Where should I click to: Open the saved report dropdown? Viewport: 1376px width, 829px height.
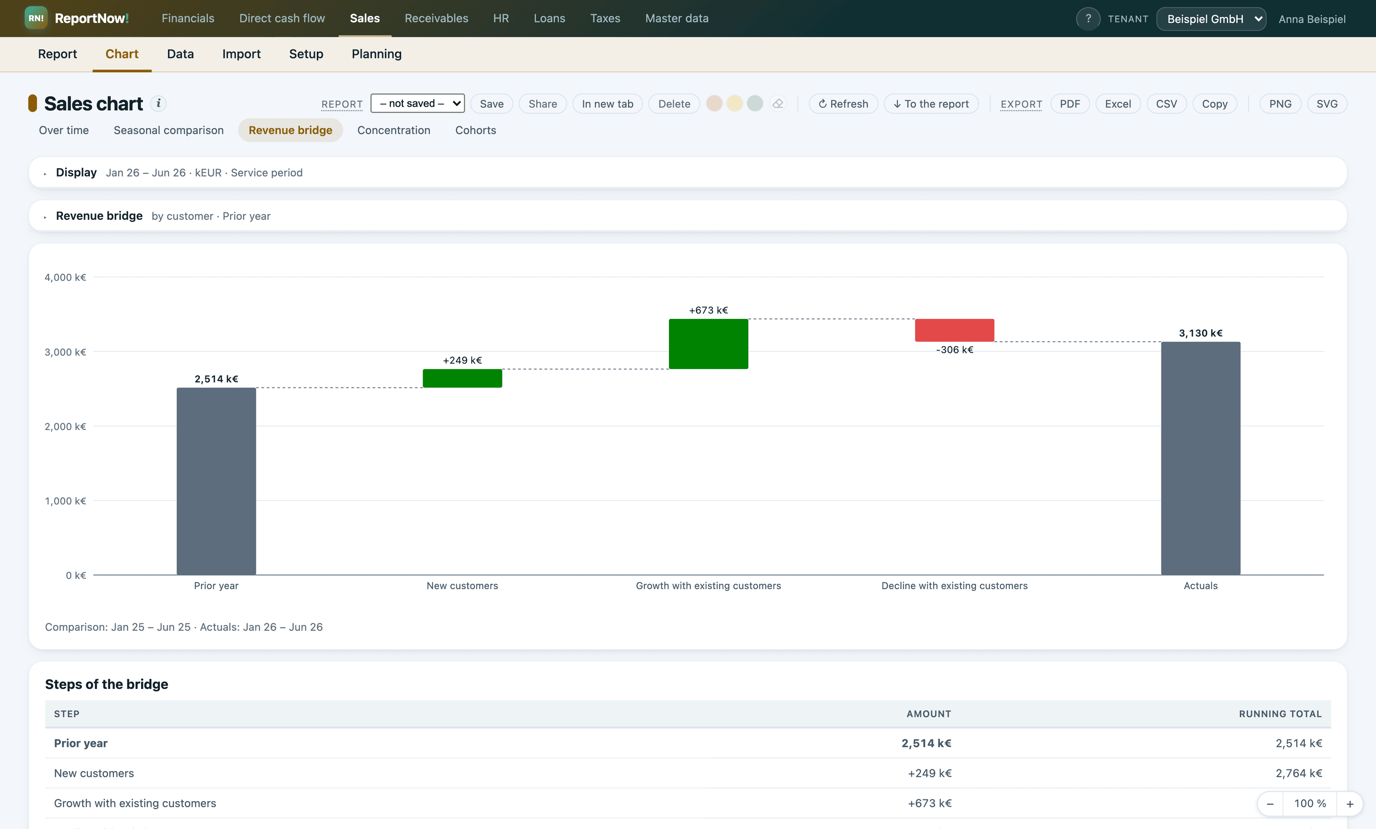click(x=417, y=103)
